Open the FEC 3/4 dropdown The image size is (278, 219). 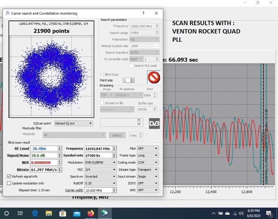100,170
